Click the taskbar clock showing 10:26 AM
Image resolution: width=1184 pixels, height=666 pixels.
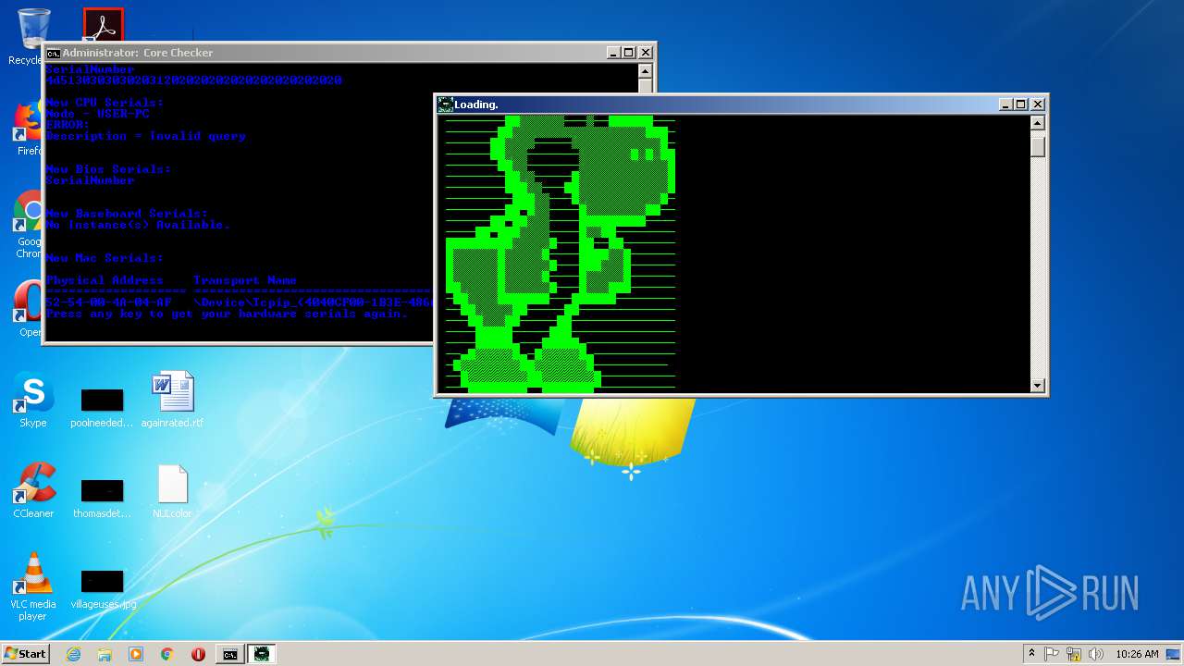click(x=1137, y=654)
